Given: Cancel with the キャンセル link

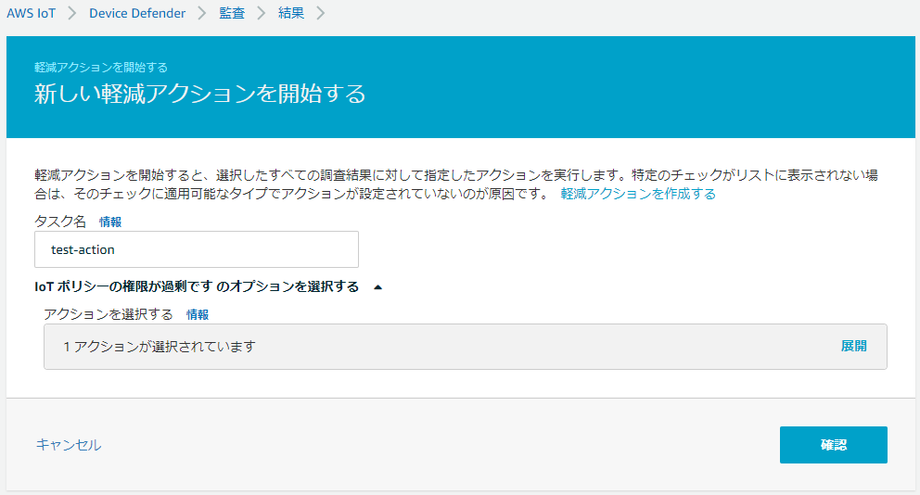Looking at the screenshot, I should [69, 445].
